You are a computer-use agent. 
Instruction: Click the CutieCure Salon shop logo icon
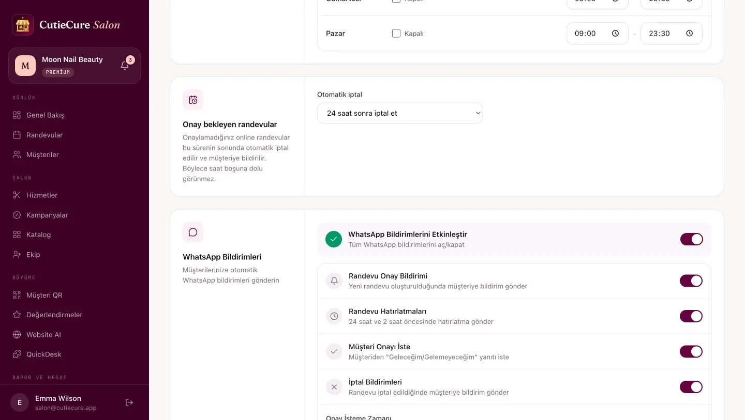click(23, 25)
